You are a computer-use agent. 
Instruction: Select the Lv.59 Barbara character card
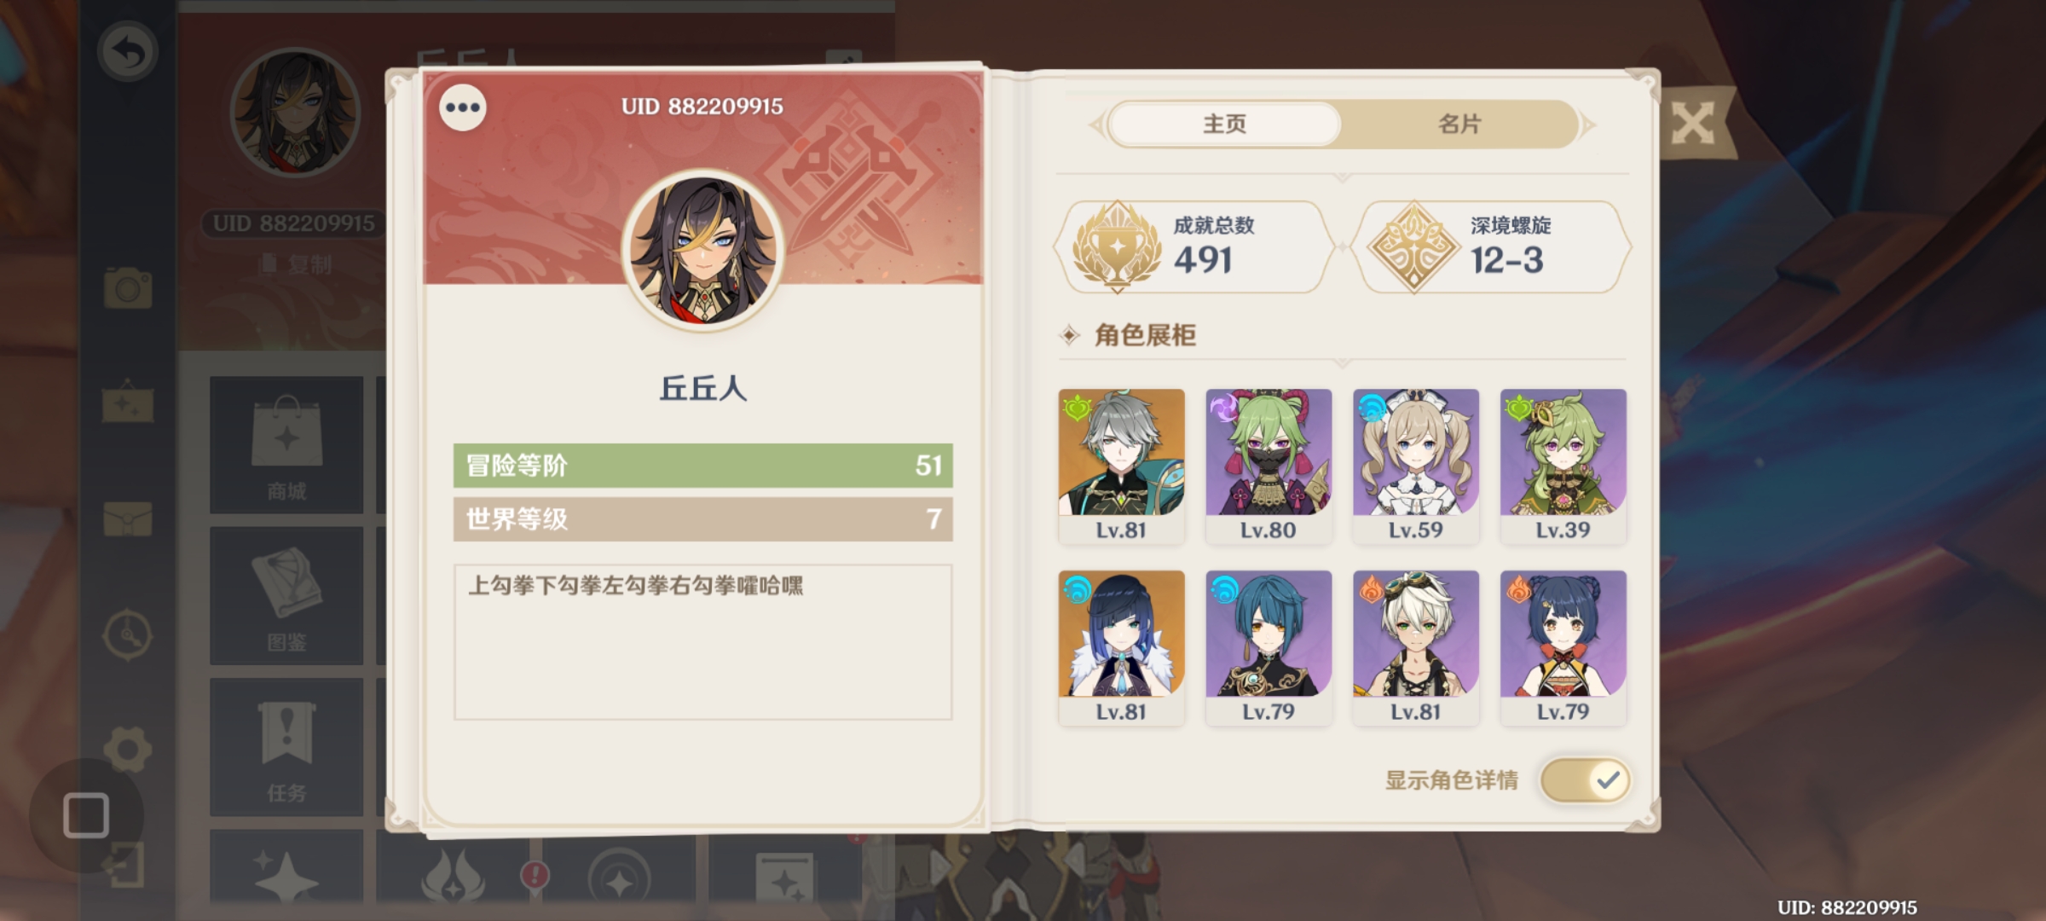[x=1415, y=466]
